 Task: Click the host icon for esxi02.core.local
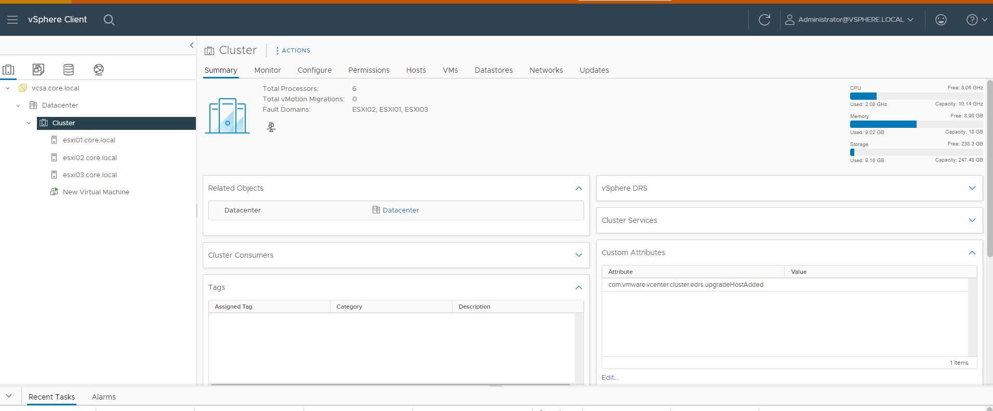(54, 157)
